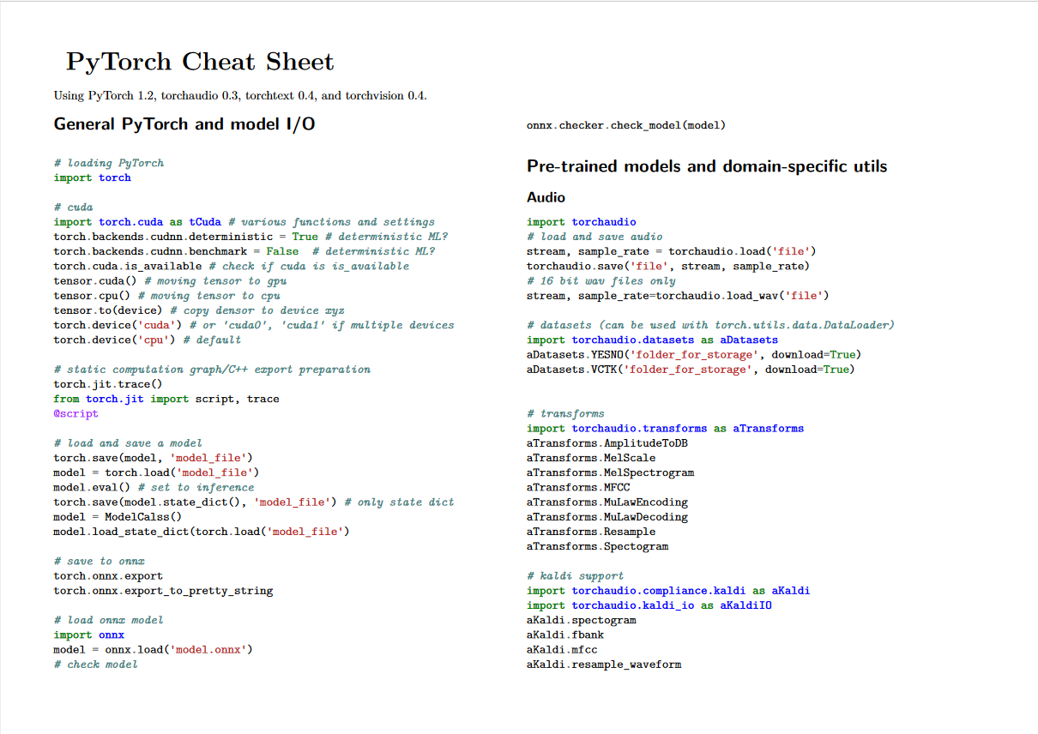Click the "torch.onnx.export_to_pretty_string" line

(163, 591)
